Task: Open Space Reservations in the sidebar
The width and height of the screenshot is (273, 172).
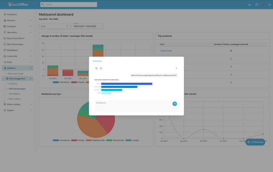Action: [15, 38]
